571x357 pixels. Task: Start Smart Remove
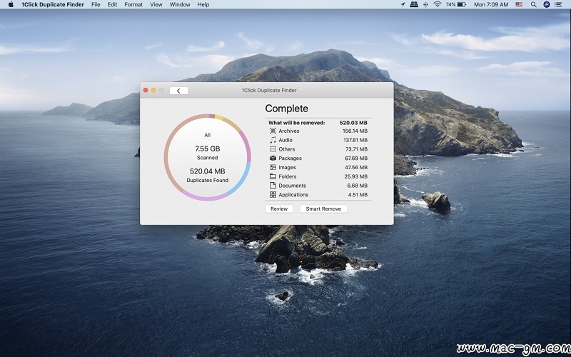pyautogui.click(x=323, y=208)
